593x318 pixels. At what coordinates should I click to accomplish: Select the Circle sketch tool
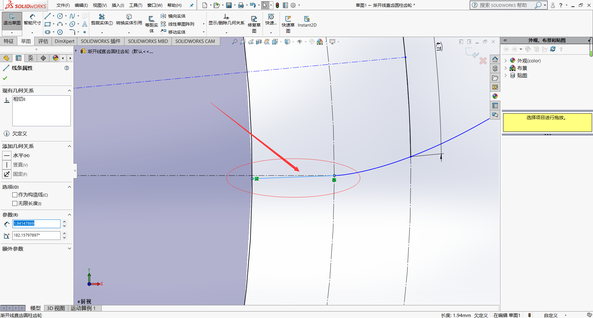tap(60, 16)
